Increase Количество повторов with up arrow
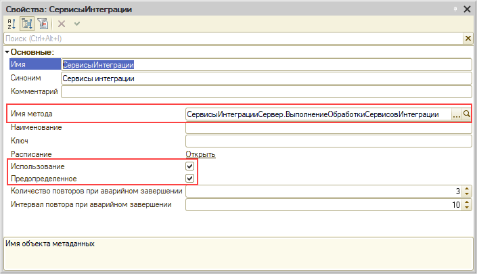The height and width of the screenshot is (274, 477). tap(467, 189)
